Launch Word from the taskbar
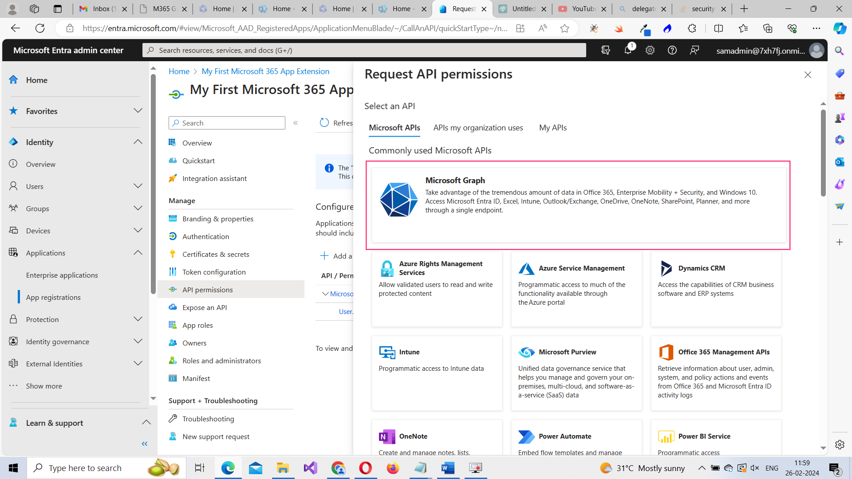This screenshot has height=479, width=852. click(x=448, y=467)
